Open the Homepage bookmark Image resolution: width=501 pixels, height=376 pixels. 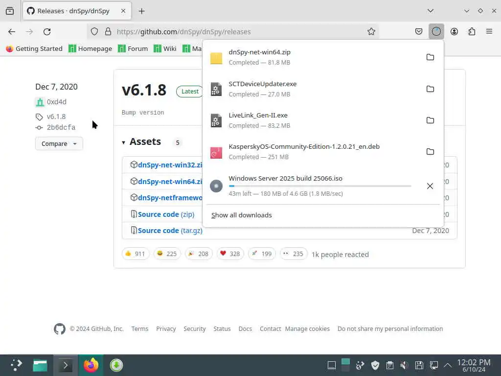(x=91, y=48)
